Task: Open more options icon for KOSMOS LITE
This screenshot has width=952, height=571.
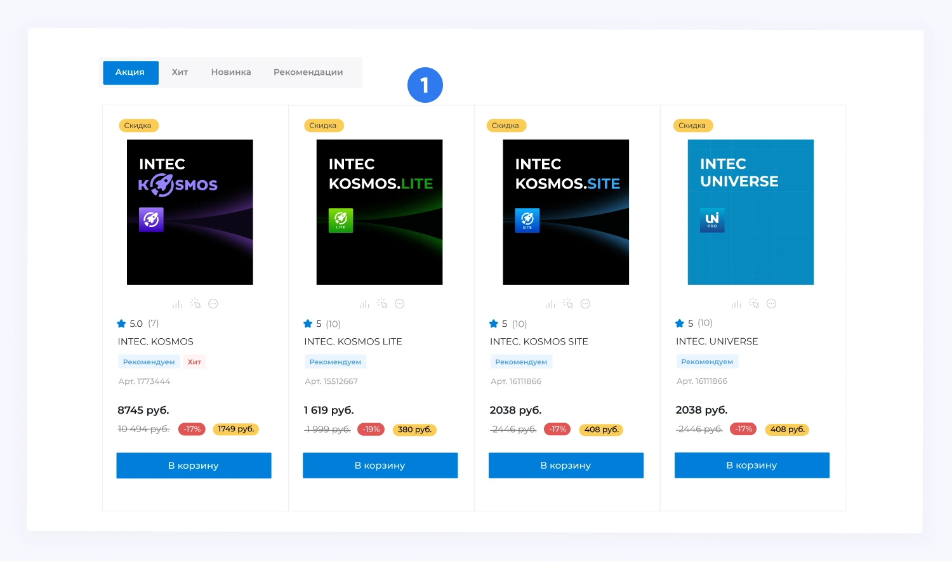Action: (399, 304)
